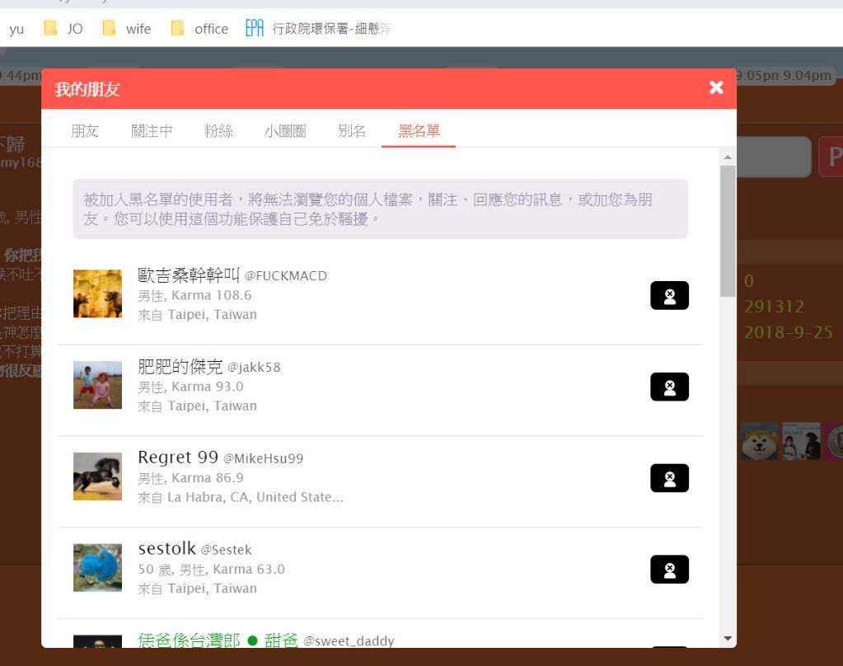The height and width of the screenshot is (666, 843).
Task: Open the EPA 行政院環保署 bookmark
Action: (318, 29)
